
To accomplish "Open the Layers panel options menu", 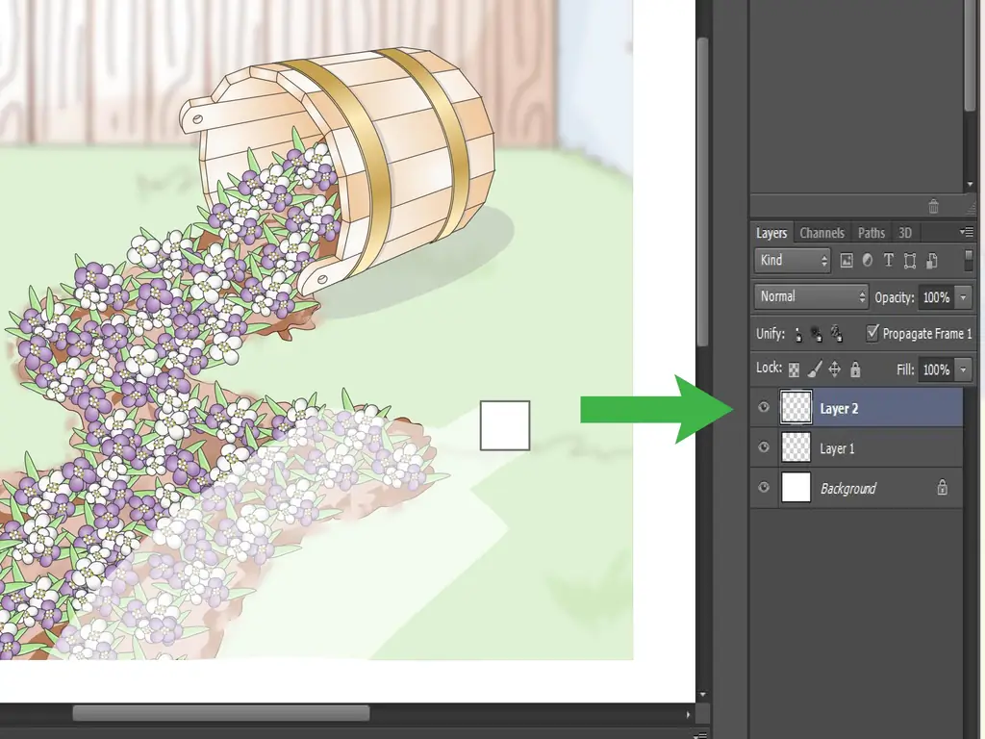I will [x=967, y=233].
